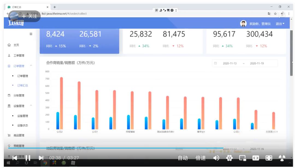
Task: Skip to the next video
Action: [41, 158]
